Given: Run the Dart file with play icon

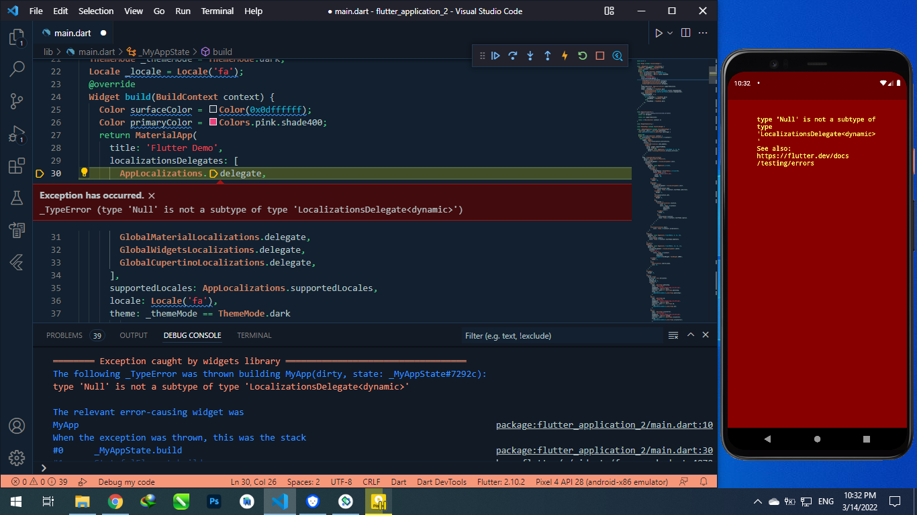Looking at the screenshot, I should click(659, 33).
